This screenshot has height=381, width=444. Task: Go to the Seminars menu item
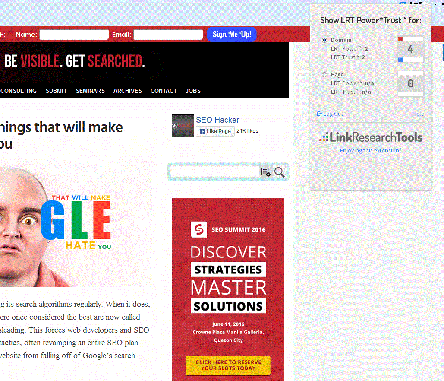click(x=90, y=91)
